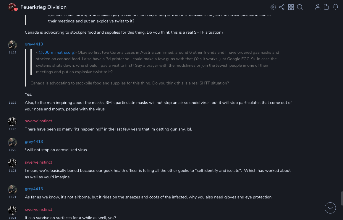Click the share room icon
The height and width of the screenshot is (220, 343).
click(282, 7)
